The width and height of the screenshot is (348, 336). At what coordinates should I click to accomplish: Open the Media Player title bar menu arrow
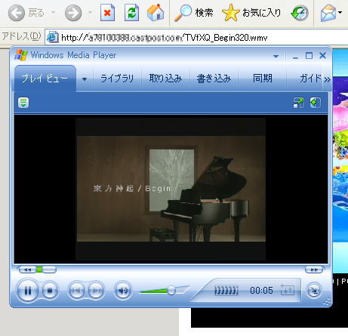[276, 56]
